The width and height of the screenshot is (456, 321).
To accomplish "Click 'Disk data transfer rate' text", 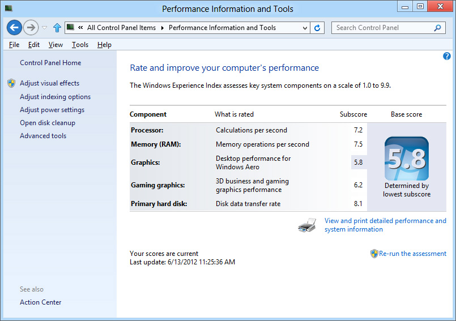I will pyautogui.click(x=248, y=204).
